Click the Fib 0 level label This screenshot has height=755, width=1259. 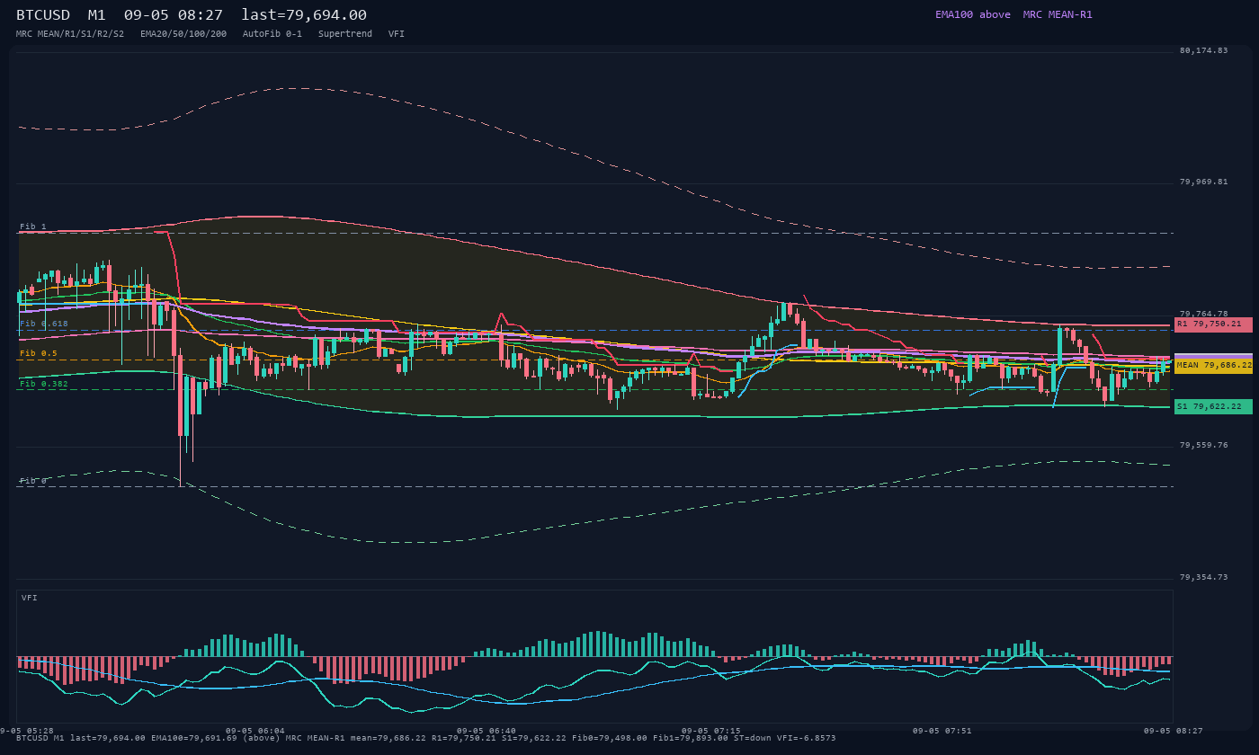[x=33, y=481]
